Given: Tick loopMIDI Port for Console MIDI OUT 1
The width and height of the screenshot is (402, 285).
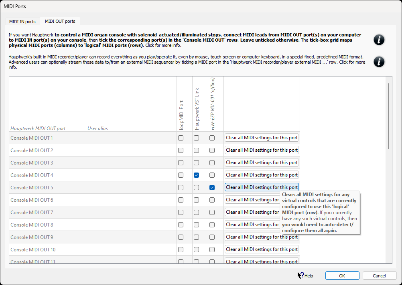Looking at the screenshot, I should click(x=181, y=138).
